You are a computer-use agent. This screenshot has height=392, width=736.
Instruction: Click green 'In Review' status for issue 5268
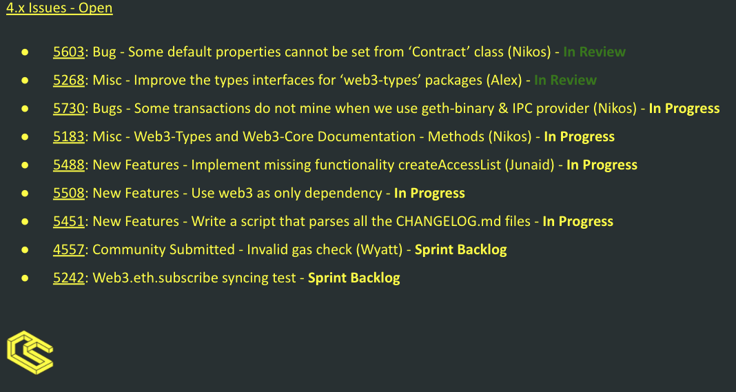point(565,80)
